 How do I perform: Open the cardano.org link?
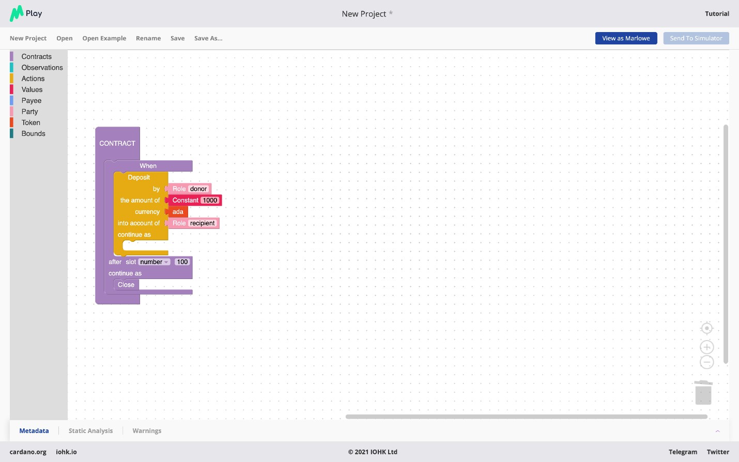click(x=28, y=452)
